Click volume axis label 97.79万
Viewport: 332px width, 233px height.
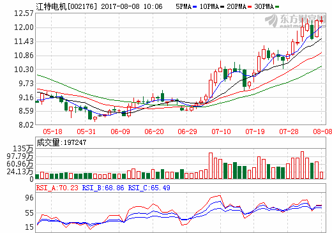pyautogui.click(x=20, y=156)
